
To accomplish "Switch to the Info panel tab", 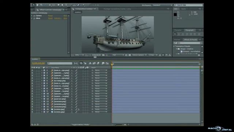I will tap(176, 9).
